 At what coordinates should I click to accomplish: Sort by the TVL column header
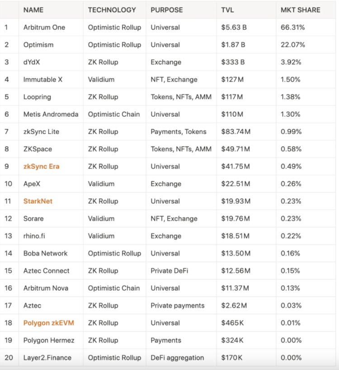(x=228, y=9)
